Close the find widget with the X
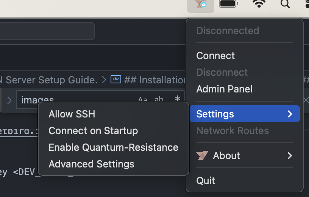 tap(306, 100)
